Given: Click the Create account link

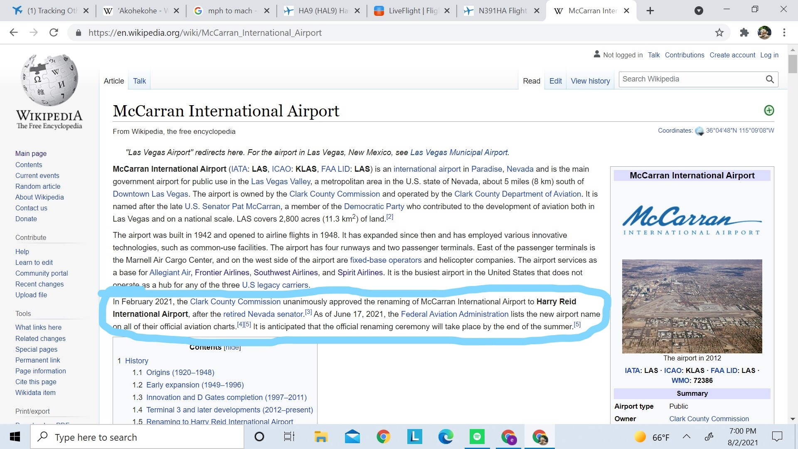Looking at the screenshot, I should pos(732,55).
